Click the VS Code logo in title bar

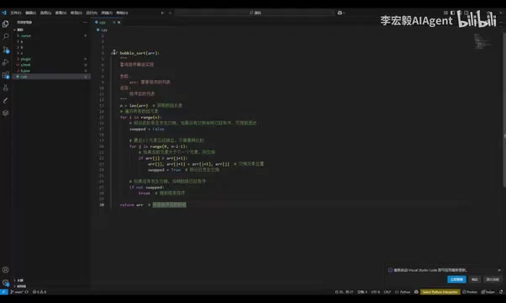tap(4, 13)
